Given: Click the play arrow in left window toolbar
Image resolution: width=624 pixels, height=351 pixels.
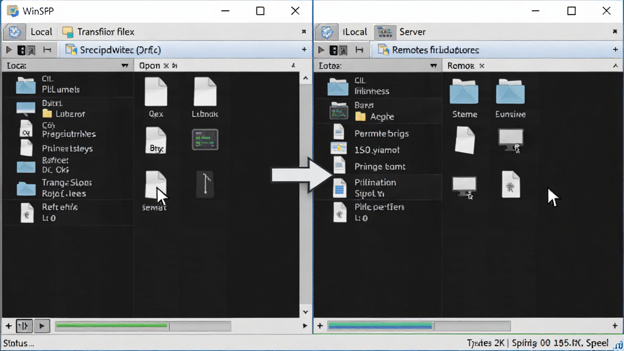Looking at the screenshot, I should pyautogui.click(x=9, y=50).
